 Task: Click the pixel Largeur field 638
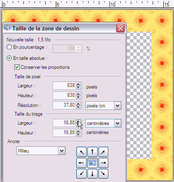click(x=64, y=86)
